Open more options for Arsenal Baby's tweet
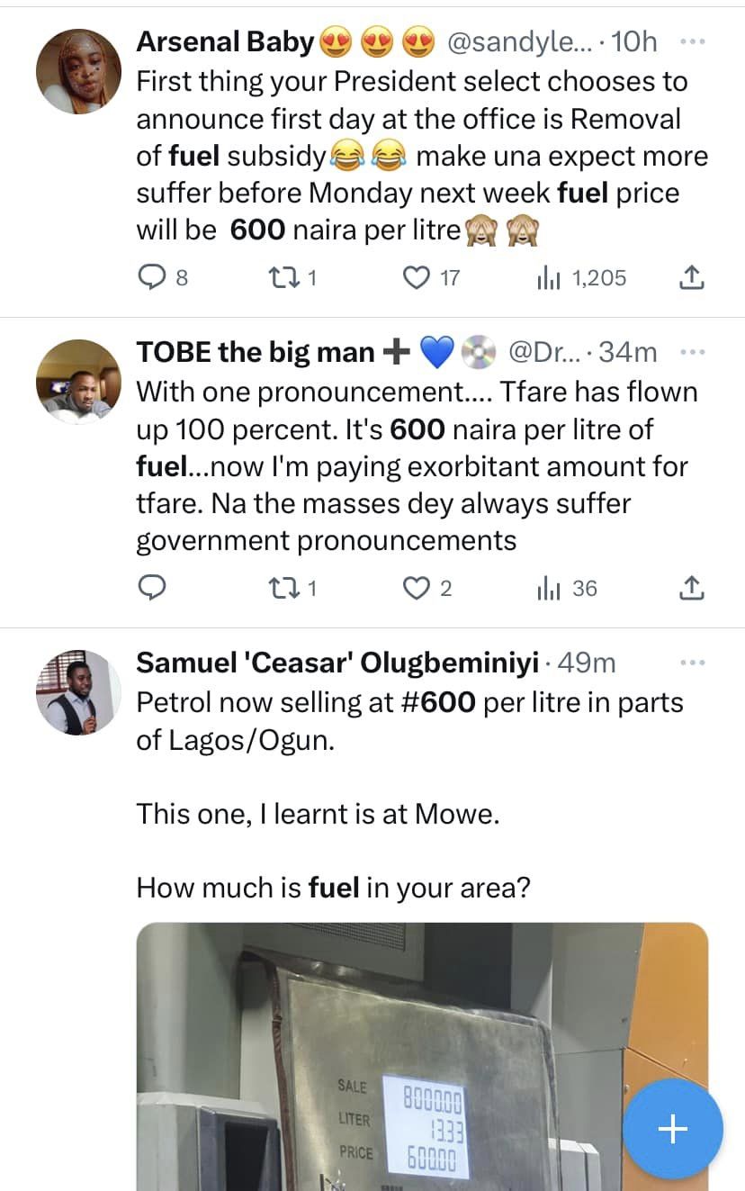 (692, 41)
